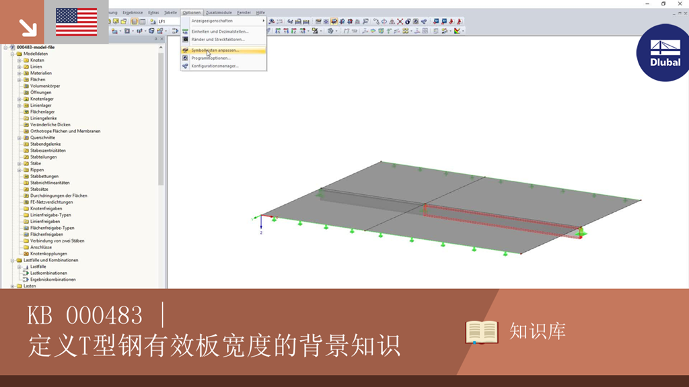Click the navigator vertical scrollbar thumb

pos(161,118)
